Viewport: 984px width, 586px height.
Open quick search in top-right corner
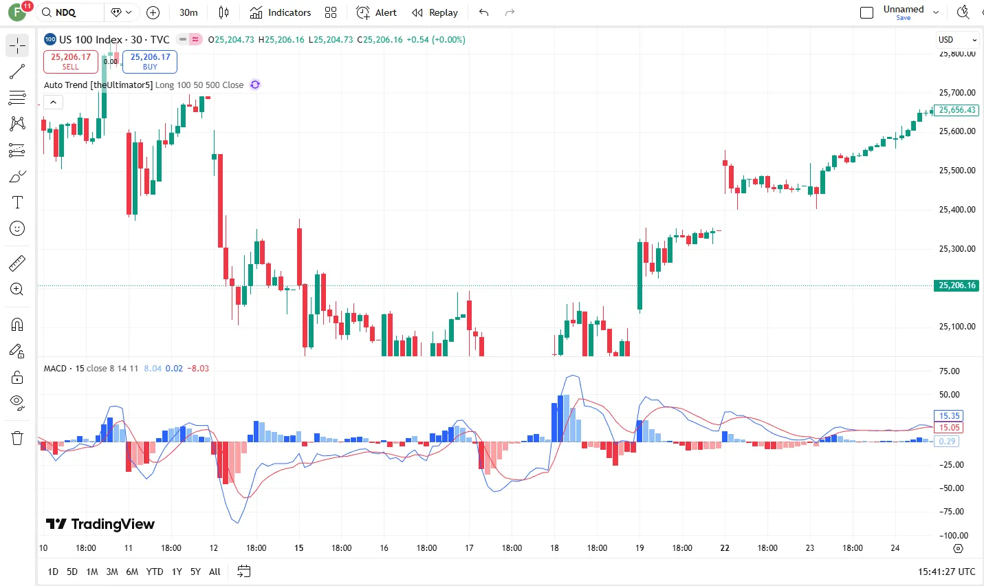963,12
